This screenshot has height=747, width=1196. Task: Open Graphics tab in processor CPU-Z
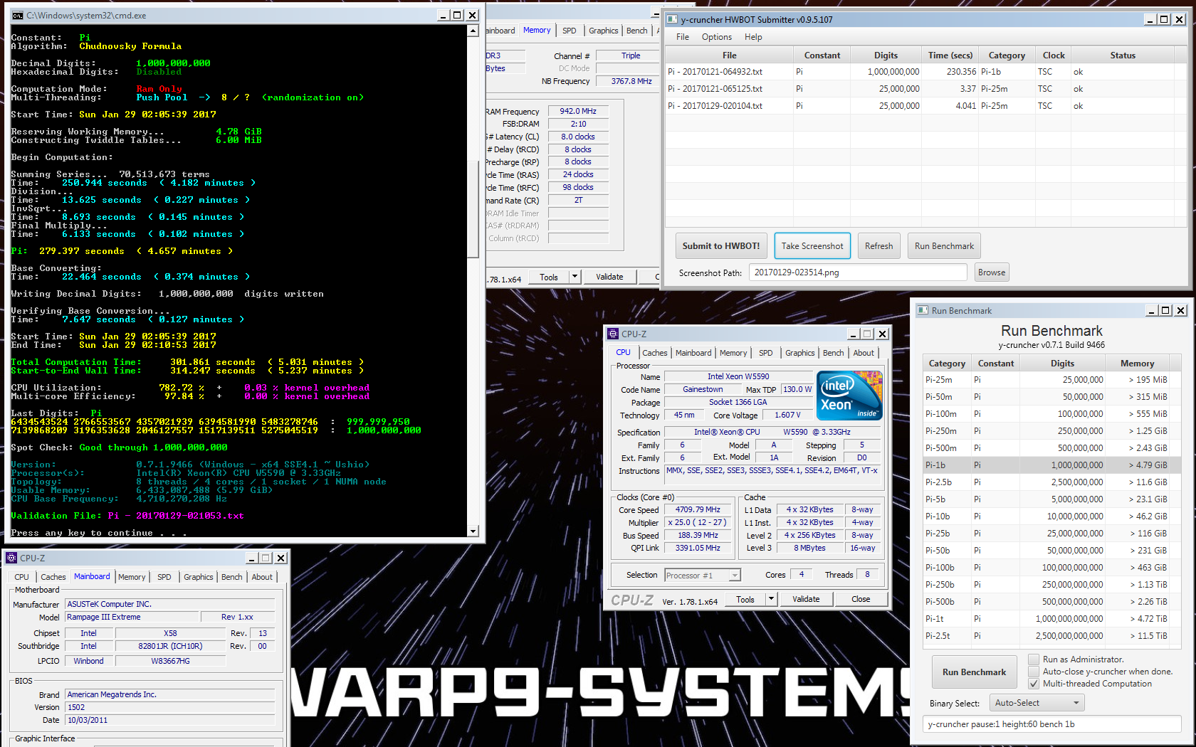800,353
